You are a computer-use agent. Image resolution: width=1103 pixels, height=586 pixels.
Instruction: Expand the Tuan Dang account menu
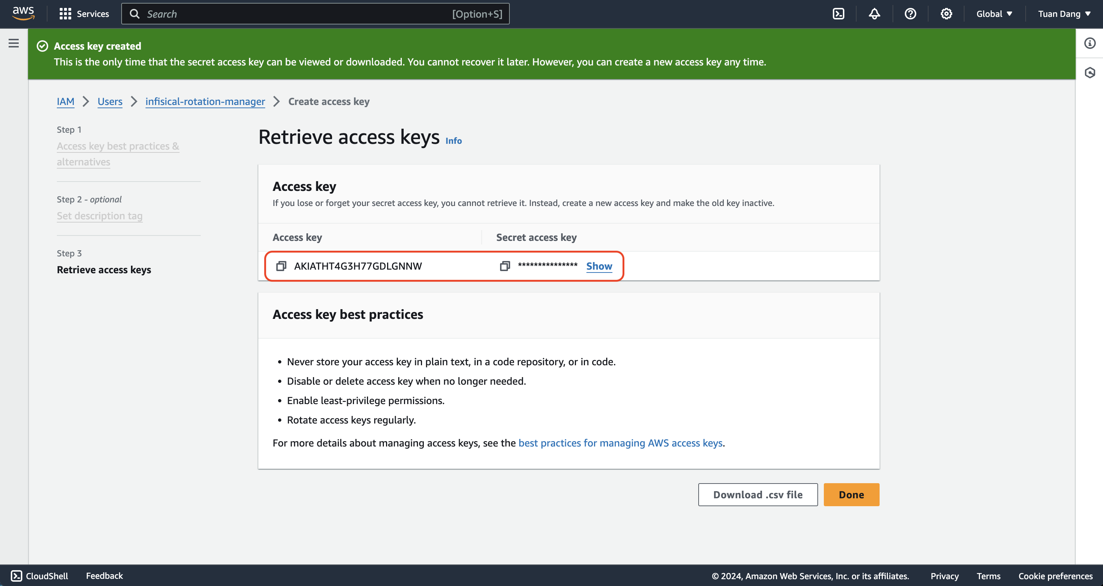pos(1064,14)
